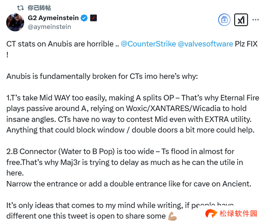264x222 pixels.
Task: Open the three-dot more options menu
Action: 255,20
